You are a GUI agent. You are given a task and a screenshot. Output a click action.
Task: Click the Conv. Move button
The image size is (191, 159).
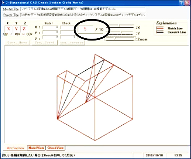coord(17,42)
